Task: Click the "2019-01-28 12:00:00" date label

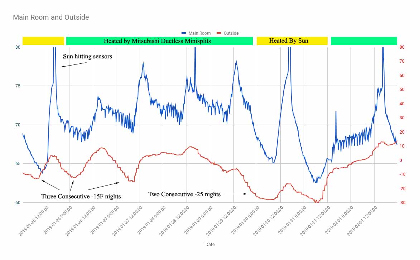Action: tap(174, 221)
